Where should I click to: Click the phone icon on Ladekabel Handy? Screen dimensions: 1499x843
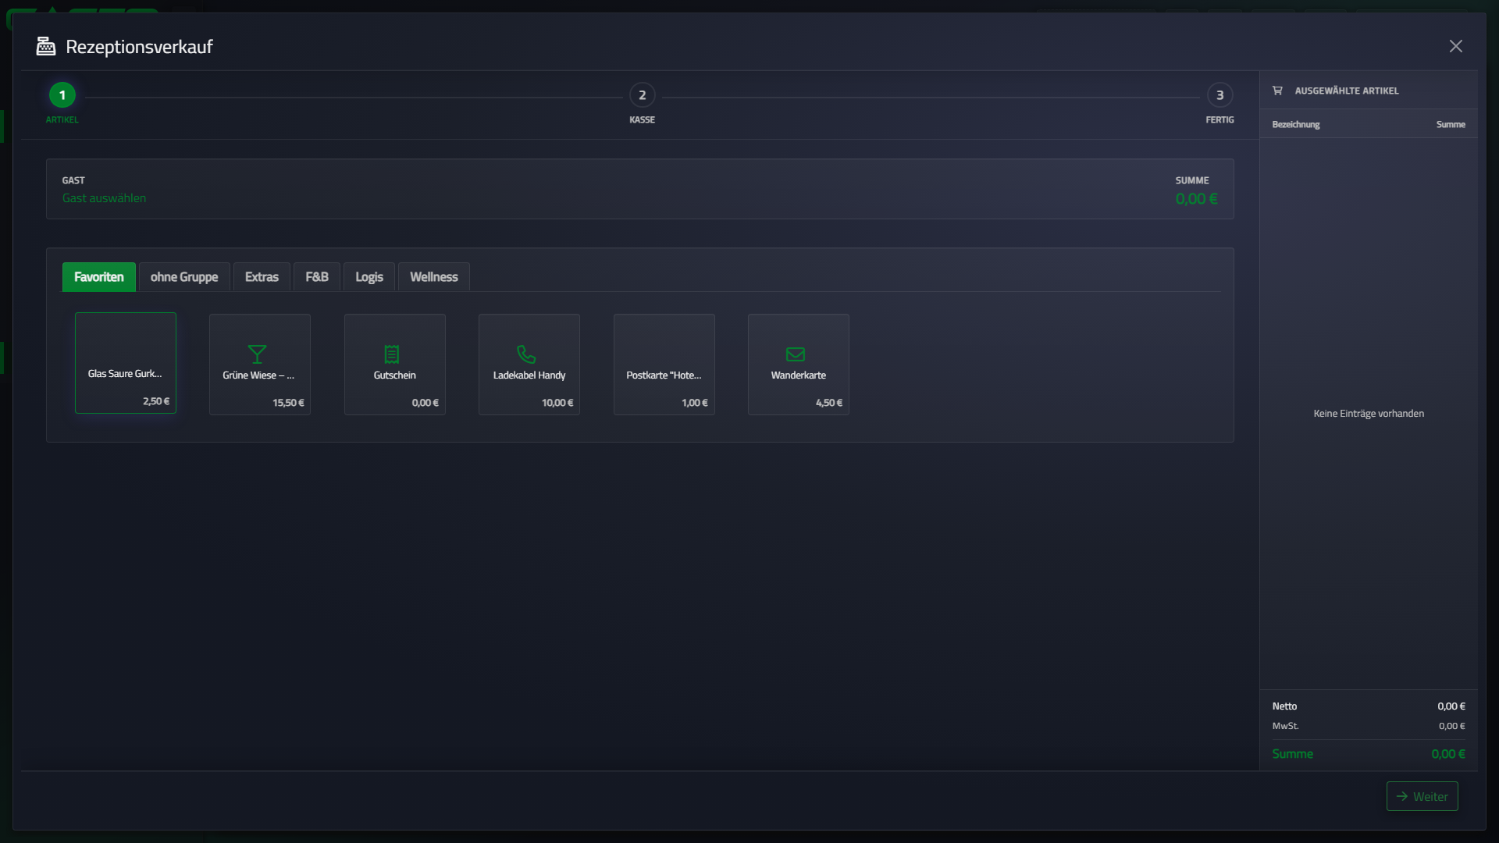tap(526, 354)
